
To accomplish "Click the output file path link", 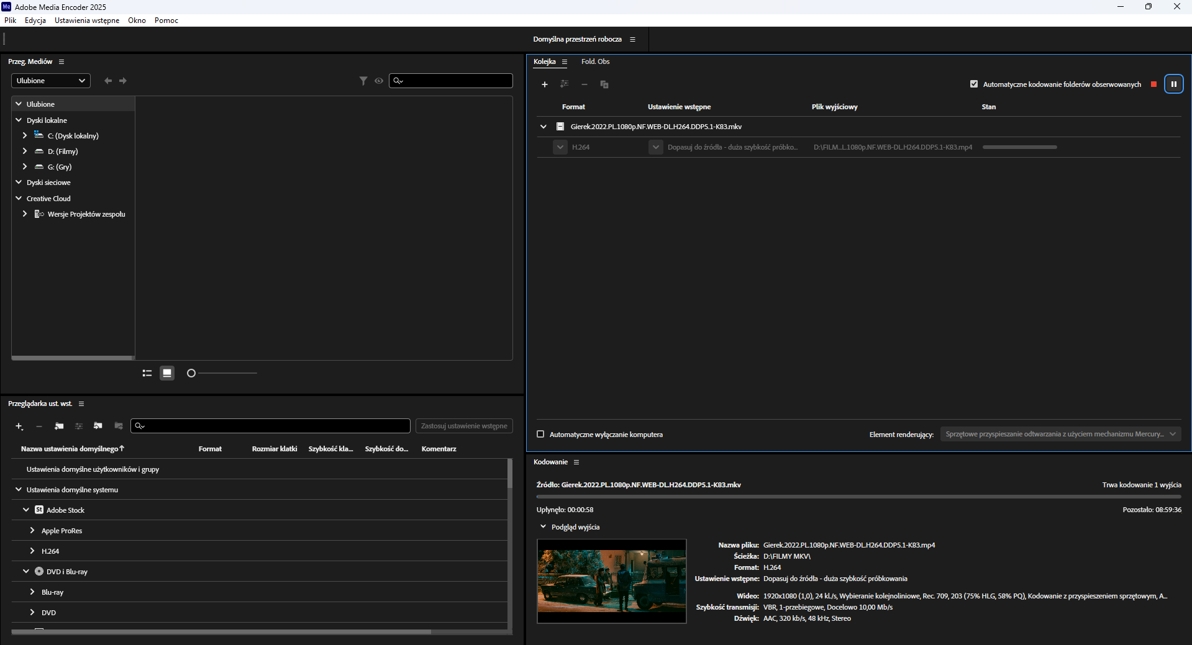I will [x=893, y=147].
